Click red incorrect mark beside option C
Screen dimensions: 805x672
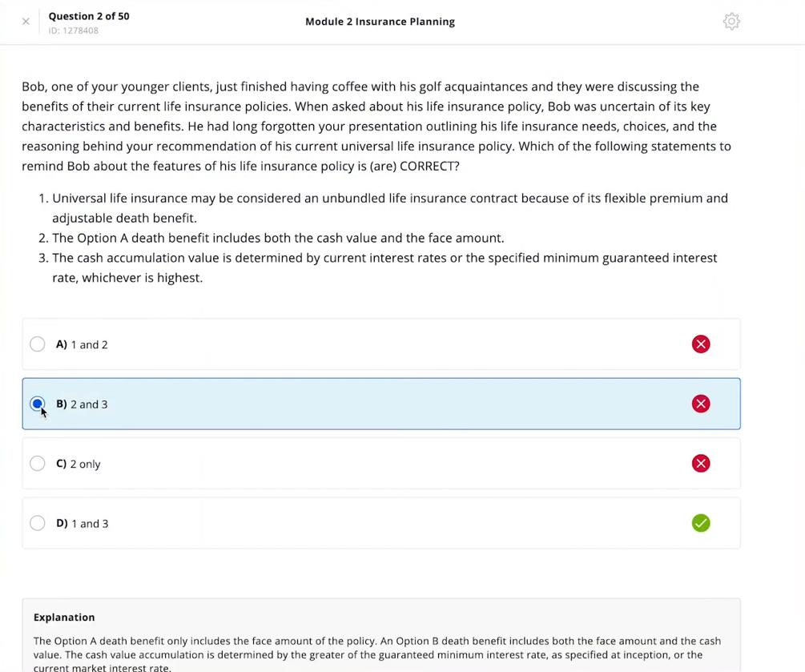click(x=700, y=464)
